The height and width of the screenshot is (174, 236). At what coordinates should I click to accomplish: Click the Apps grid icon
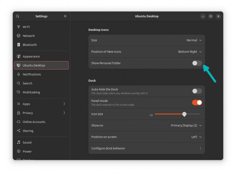pyautogui.click(x=19, y=104)
